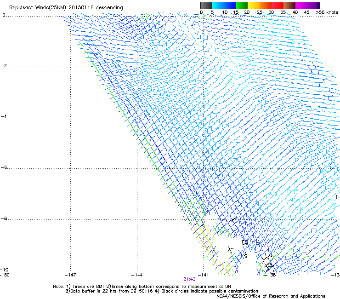Click the '-4' latitude axis label
Image resolution: width=340 pixels, height=299 pixels.
point(4,116)
